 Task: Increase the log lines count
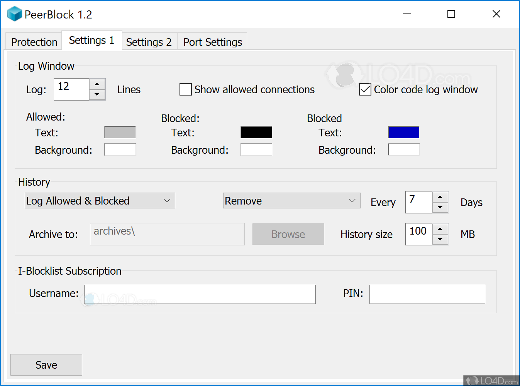[x=97, y=84]
